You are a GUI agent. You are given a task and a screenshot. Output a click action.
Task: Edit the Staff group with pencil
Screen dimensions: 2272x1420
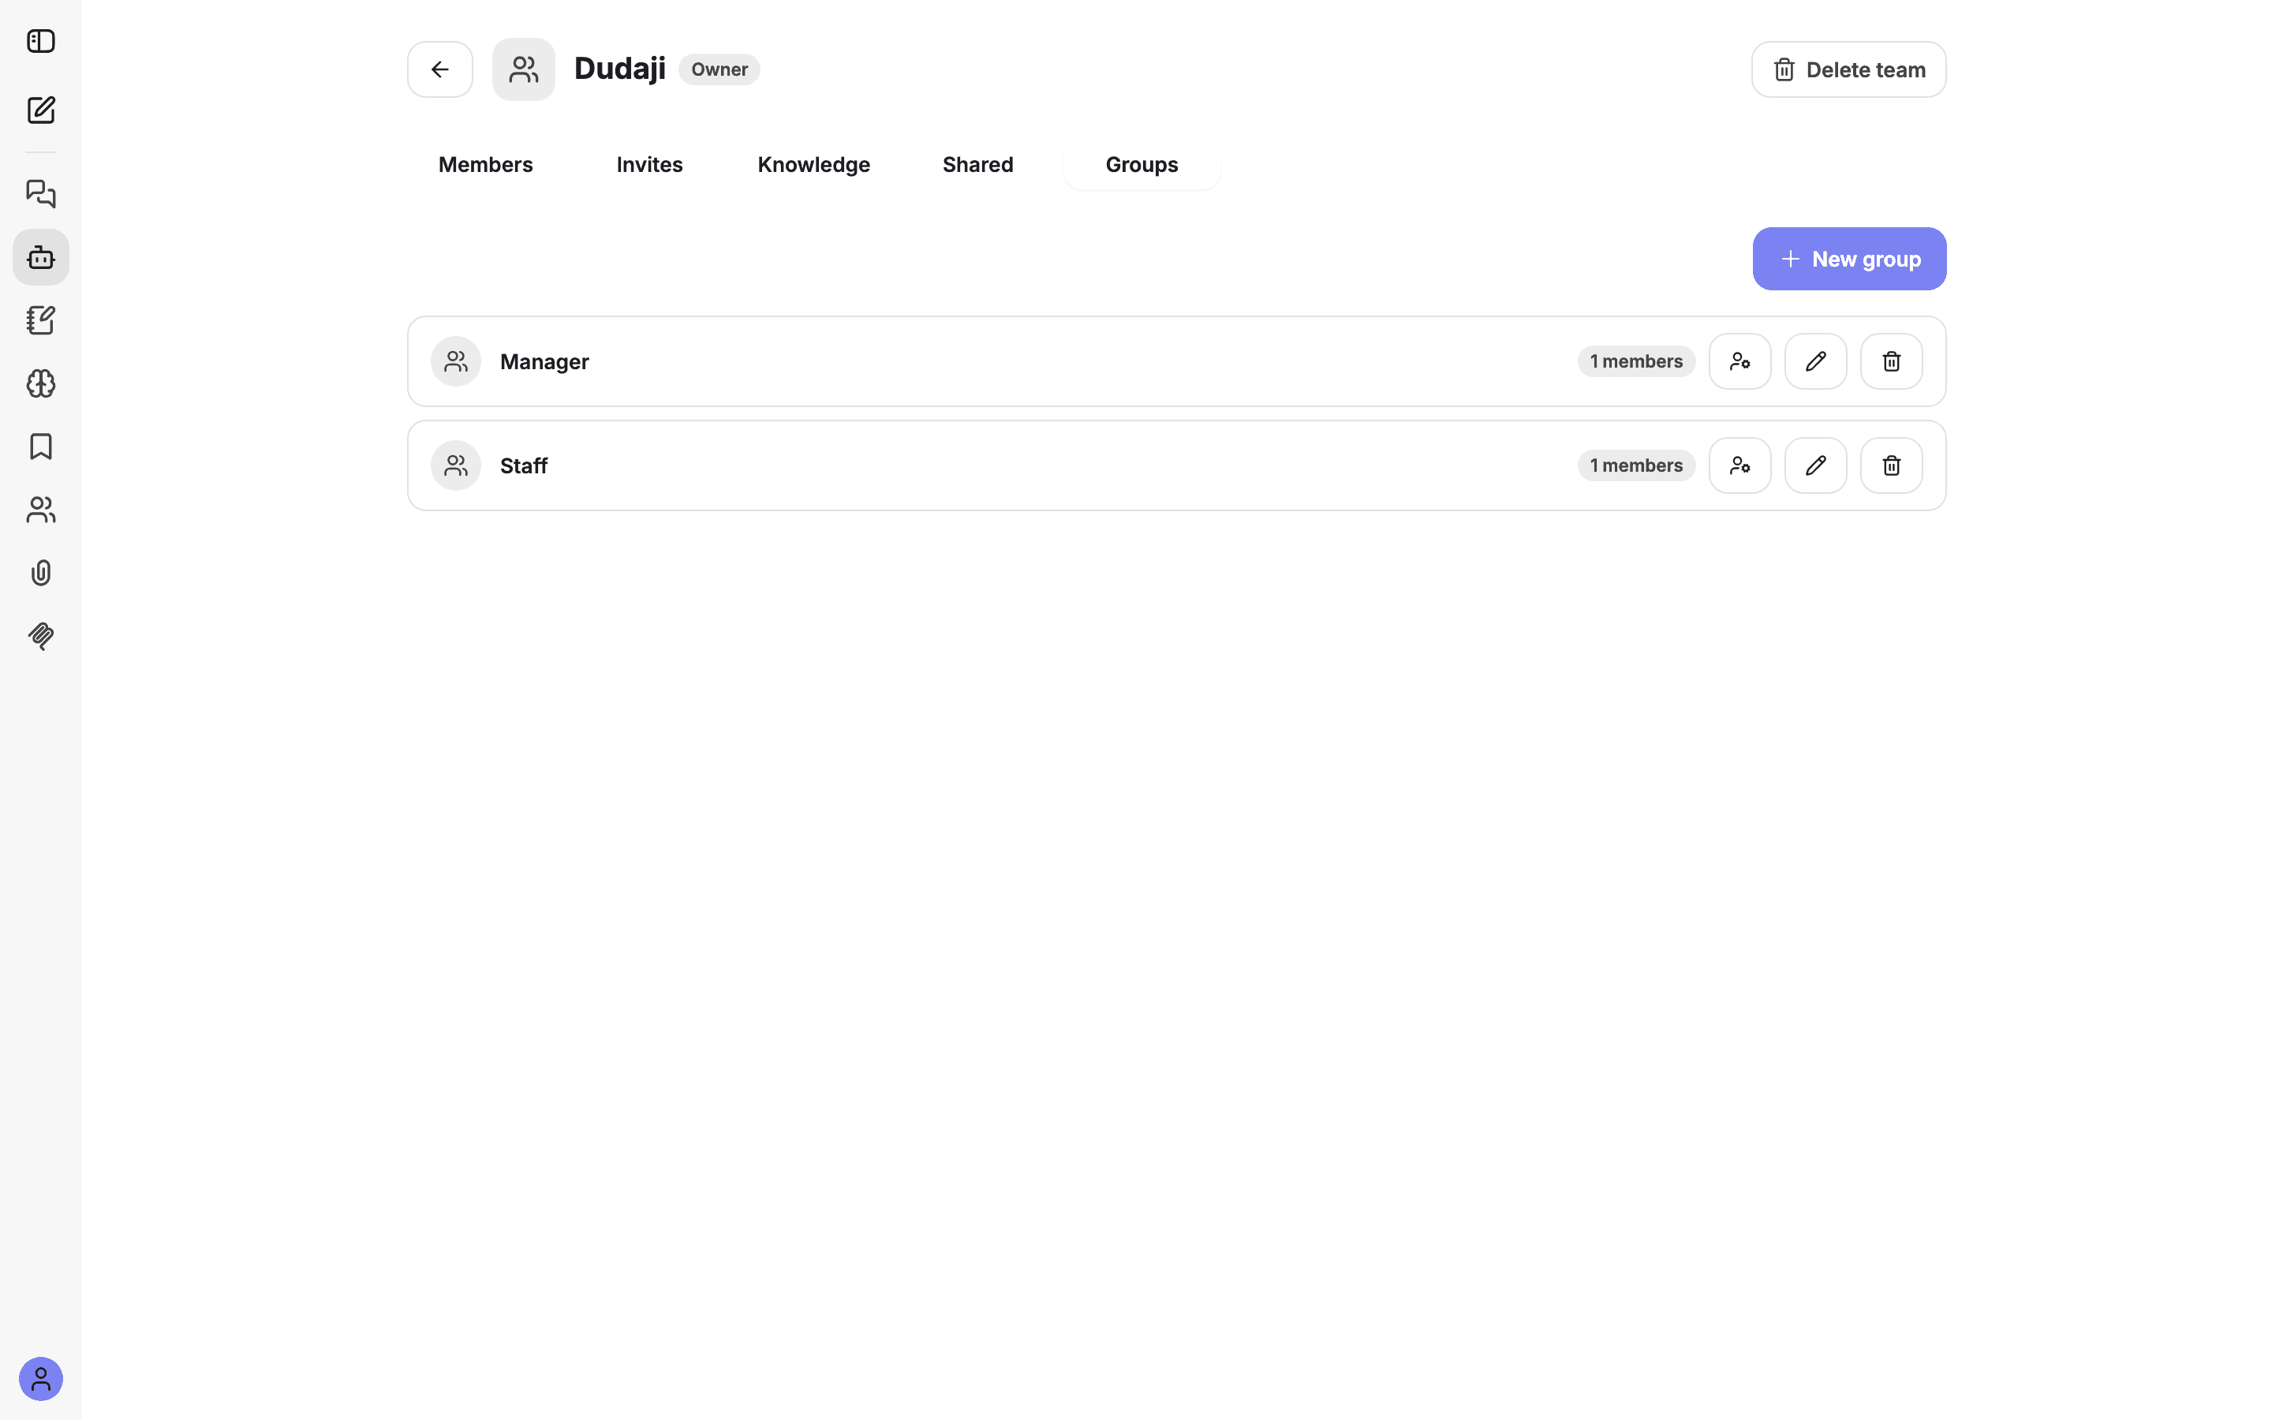[x=1816, y=465]
